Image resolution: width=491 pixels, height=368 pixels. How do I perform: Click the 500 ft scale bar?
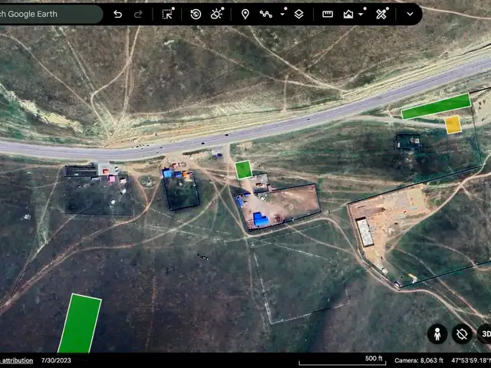click(x=342, y=360)
